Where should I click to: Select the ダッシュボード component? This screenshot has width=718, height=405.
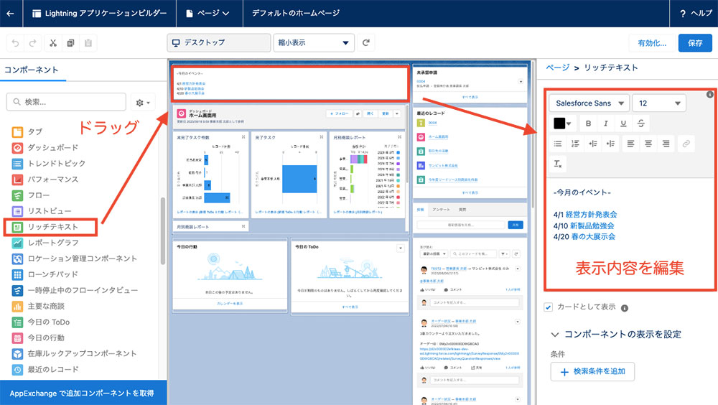pyautogui.click(x=52, y=147)
